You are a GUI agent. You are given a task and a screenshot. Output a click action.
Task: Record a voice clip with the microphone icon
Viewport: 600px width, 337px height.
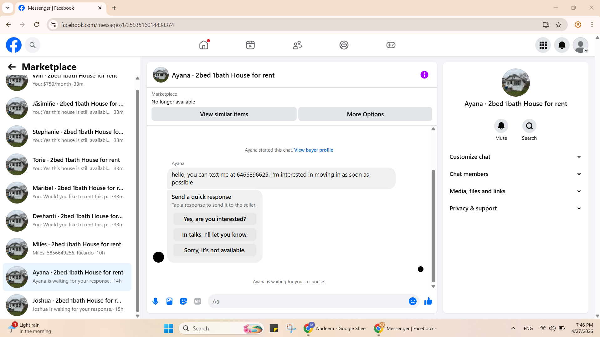point(155,301)
